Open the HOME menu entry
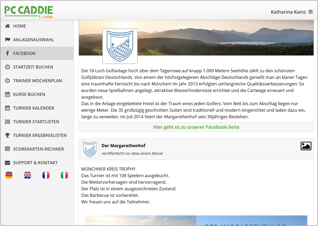Screen dimensions: 318x226 37,26
